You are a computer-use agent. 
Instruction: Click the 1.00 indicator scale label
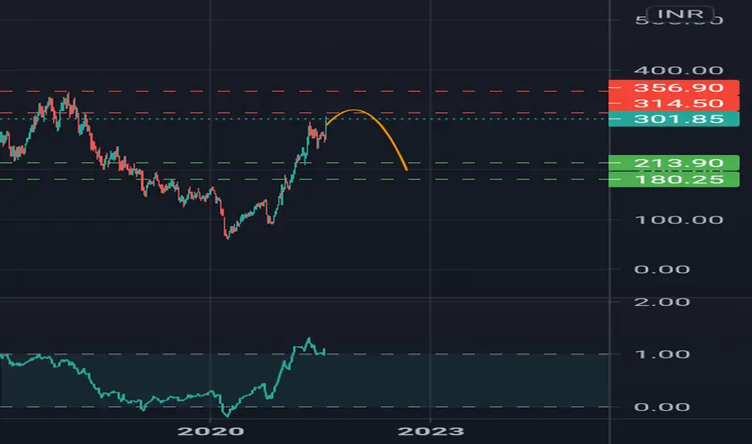click(662, 354)
